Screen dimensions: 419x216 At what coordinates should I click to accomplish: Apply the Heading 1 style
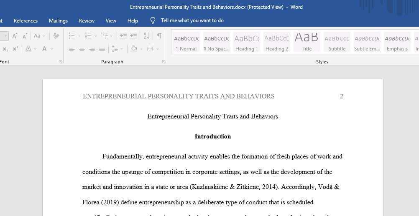click(x=246, y=42)
